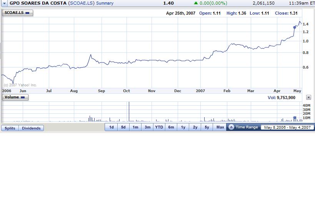Click the green up-arrow change indicator
Viewport: 315px width, 197px height.
click(196, 3)
